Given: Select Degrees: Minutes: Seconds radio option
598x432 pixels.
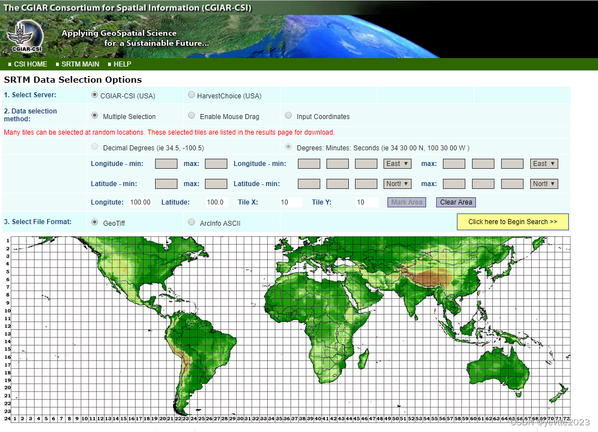Looking at the screenshot, I should coord(288,146).
